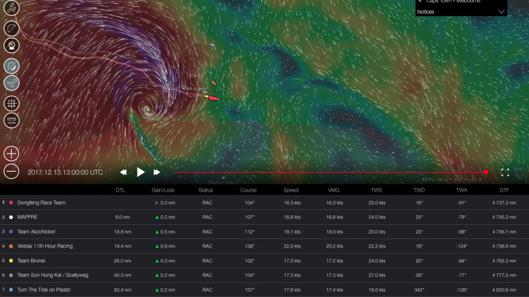Select the fleet tracks icon
Viewport: 529px width, 297px height.
coord(11,8)
